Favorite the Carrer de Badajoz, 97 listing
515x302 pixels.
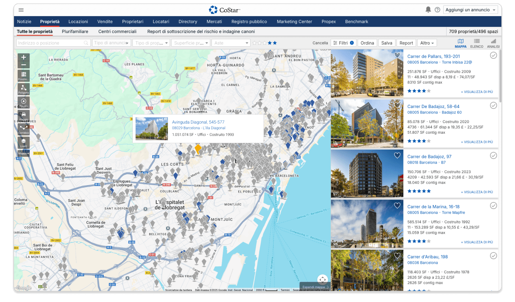397,155
